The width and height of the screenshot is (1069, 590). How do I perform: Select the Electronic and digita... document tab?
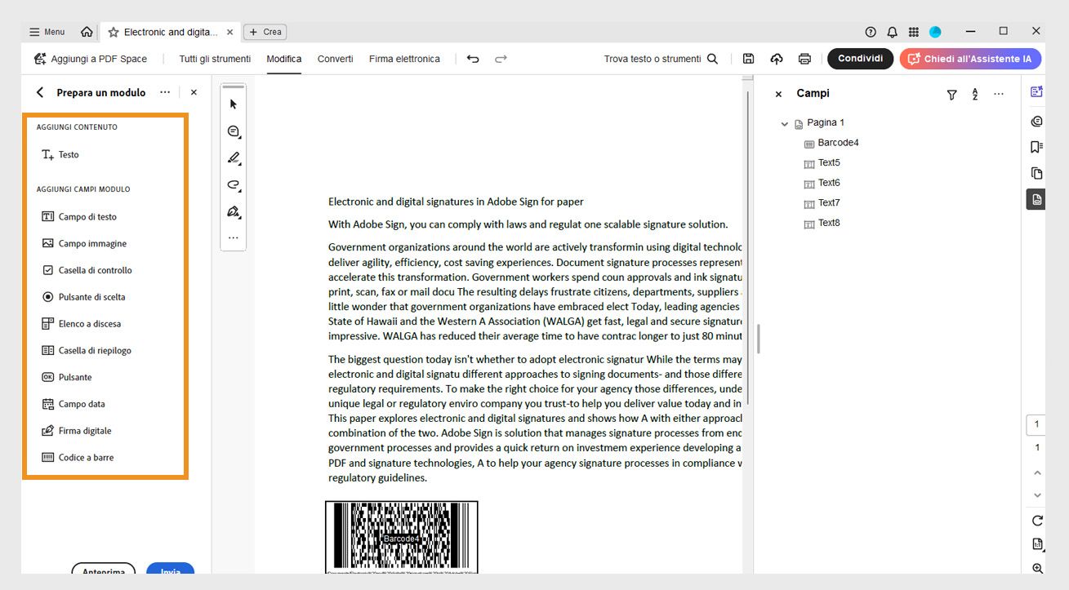(171, 32)
